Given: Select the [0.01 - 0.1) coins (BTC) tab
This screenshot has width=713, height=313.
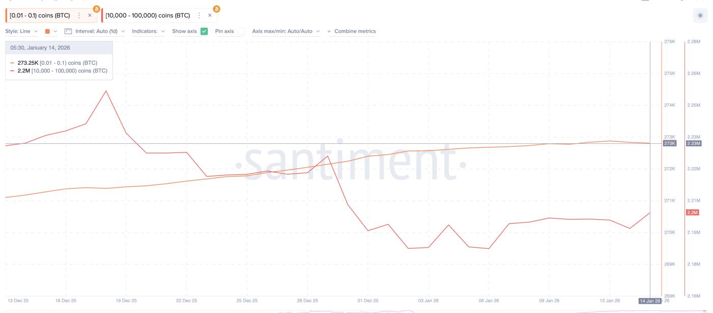Looking at the screenshot, I should pos(40,15).
